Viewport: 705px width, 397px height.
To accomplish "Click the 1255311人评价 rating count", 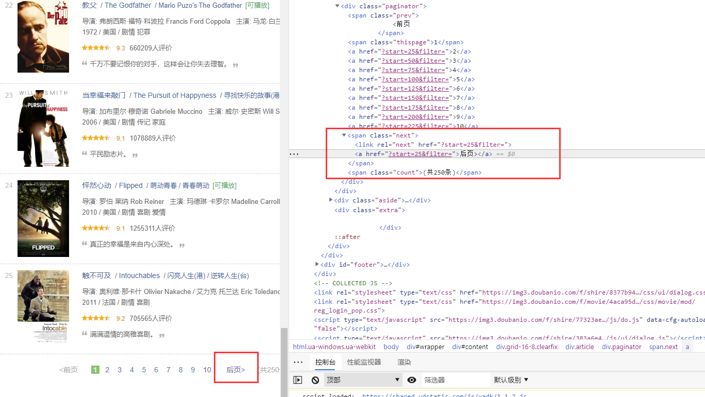I will pos(153,228).
